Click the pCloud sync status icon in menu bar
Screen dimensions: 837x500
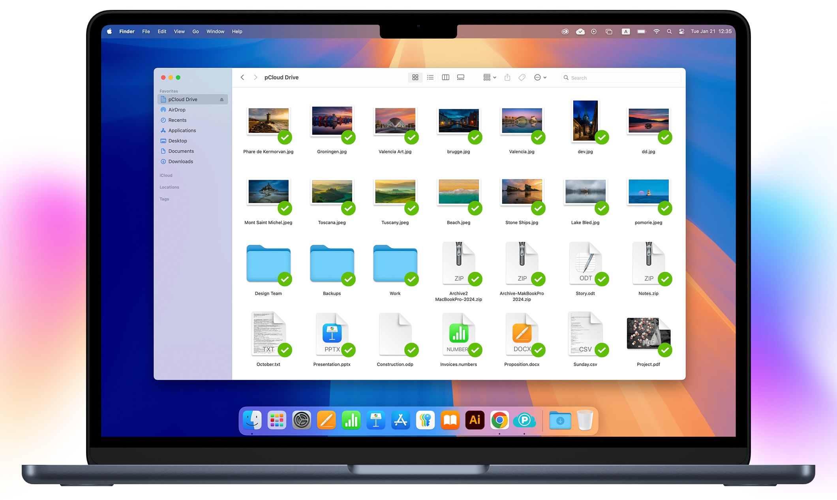[580, 31]
